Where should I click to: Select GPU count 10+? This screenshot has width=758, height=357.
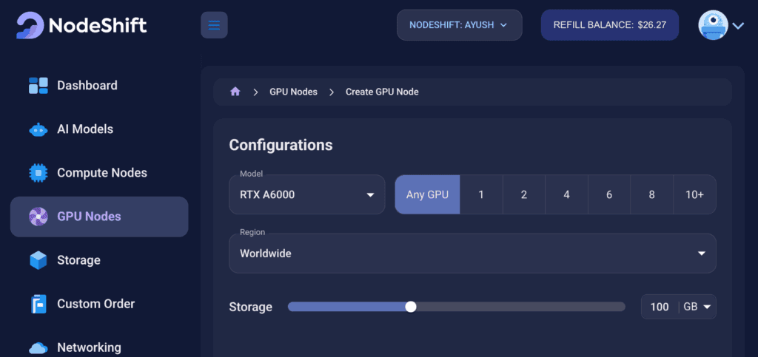click(694, 194)
